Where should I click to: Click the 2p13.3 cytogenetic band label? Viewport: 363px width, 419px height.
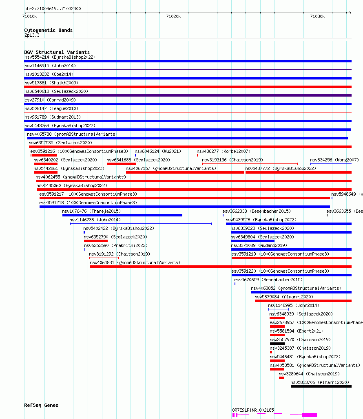tap(32, 35)
